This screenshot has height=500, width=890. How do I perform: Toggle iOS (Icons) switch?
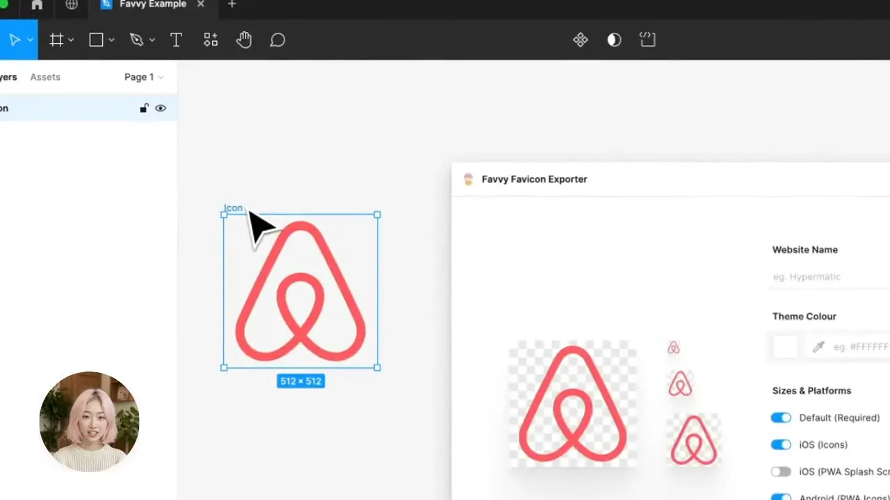tap(781, 444)
